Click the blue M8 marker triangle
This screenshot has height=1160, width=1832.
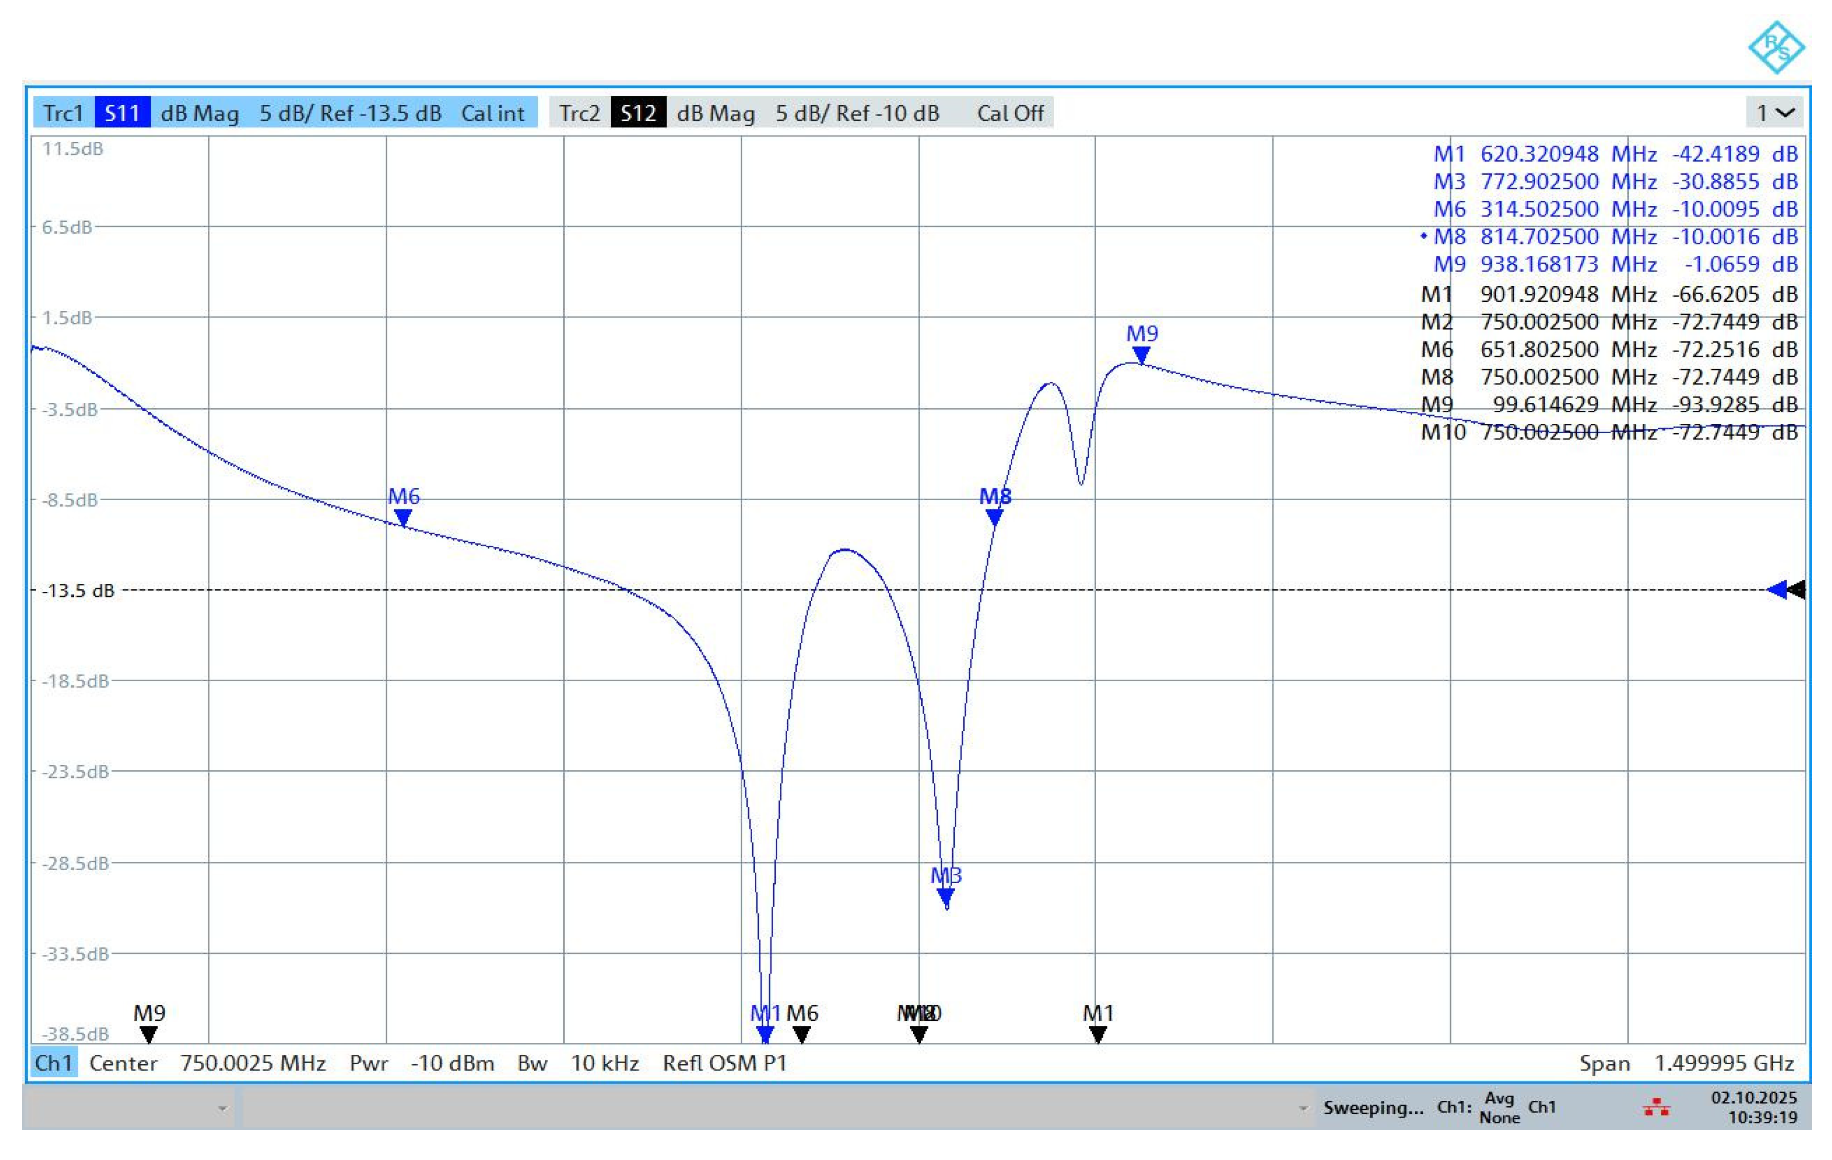[x=995, y=517]
